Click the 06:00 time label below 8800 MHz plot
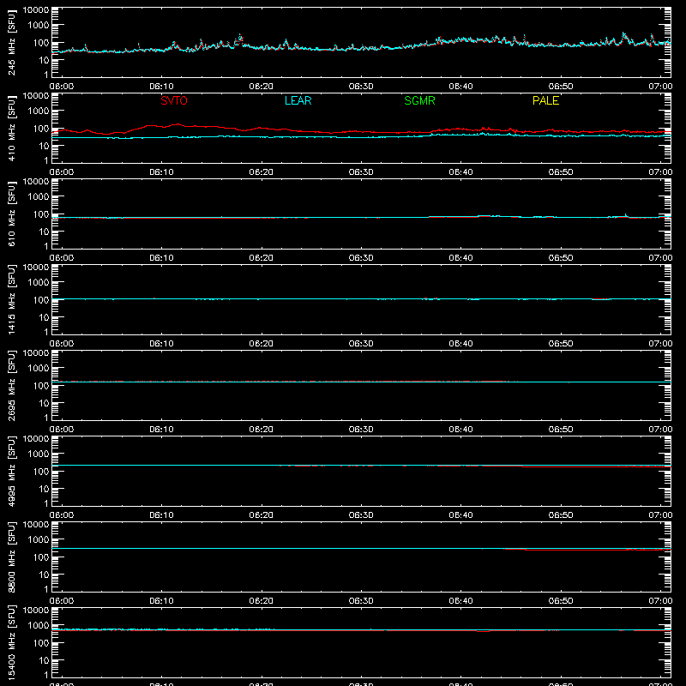 coord(62,601)
